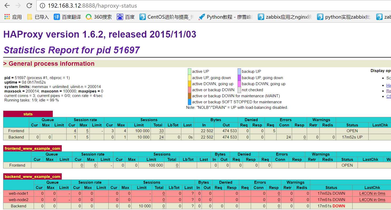Click the OPEN status of frontend_www_example_com

(347, 165)
